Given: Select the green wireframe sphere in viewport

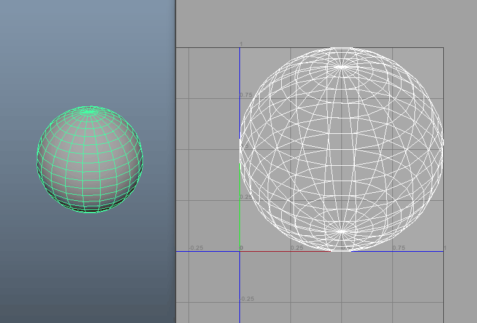Looking at the screenshot, I should [x=90, y=159].
